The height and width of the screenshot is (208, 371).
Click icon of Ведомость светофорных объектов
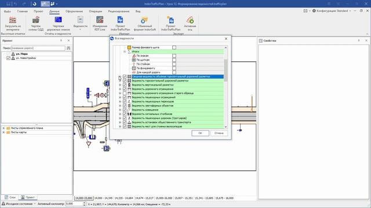[129, 106]
